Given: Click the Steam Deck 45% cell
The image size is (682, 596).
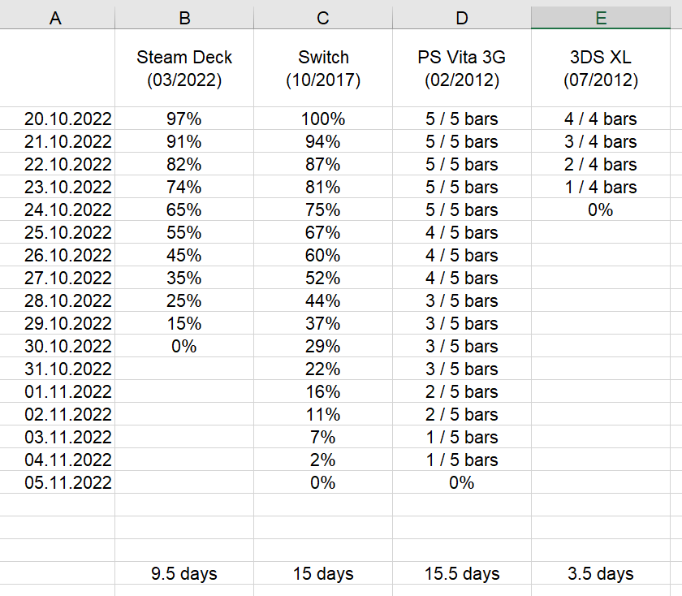Looking at the screenshot, I should click(x=184, y=255).
